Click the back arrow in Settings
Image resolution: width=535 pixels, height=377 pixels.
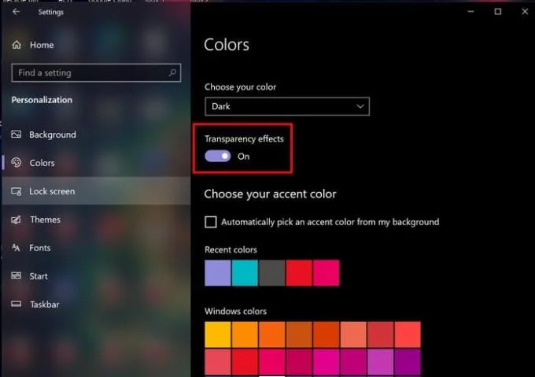point(16,12)
